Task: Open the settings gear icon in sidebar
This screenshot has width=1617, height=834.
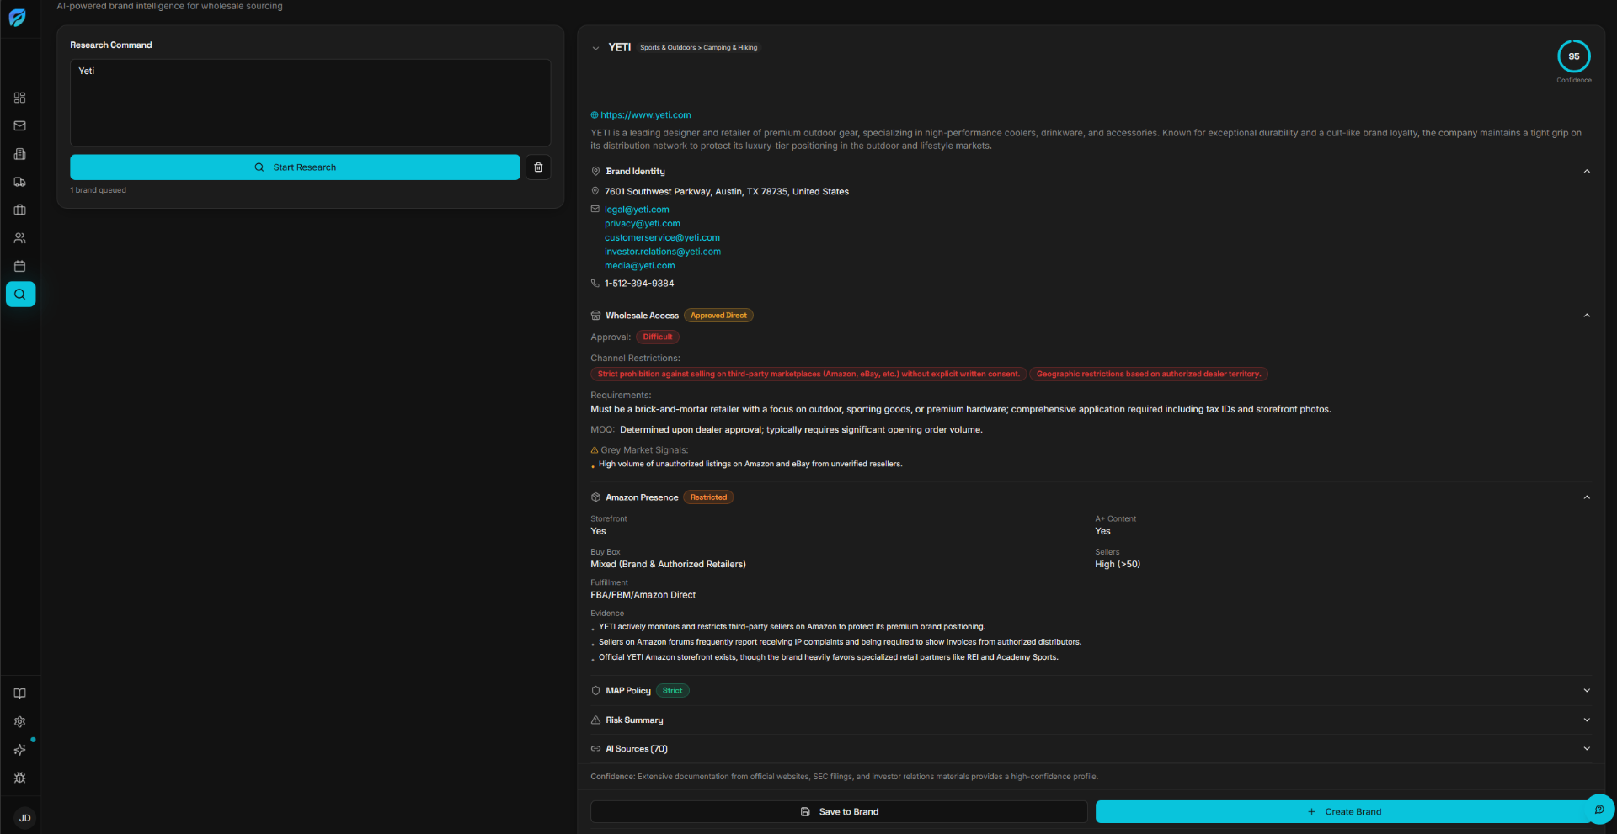Action: (20, 722)
